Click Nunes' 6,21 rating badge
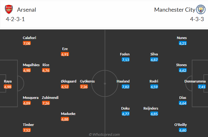208x137 pixels. tap(183, 43)
